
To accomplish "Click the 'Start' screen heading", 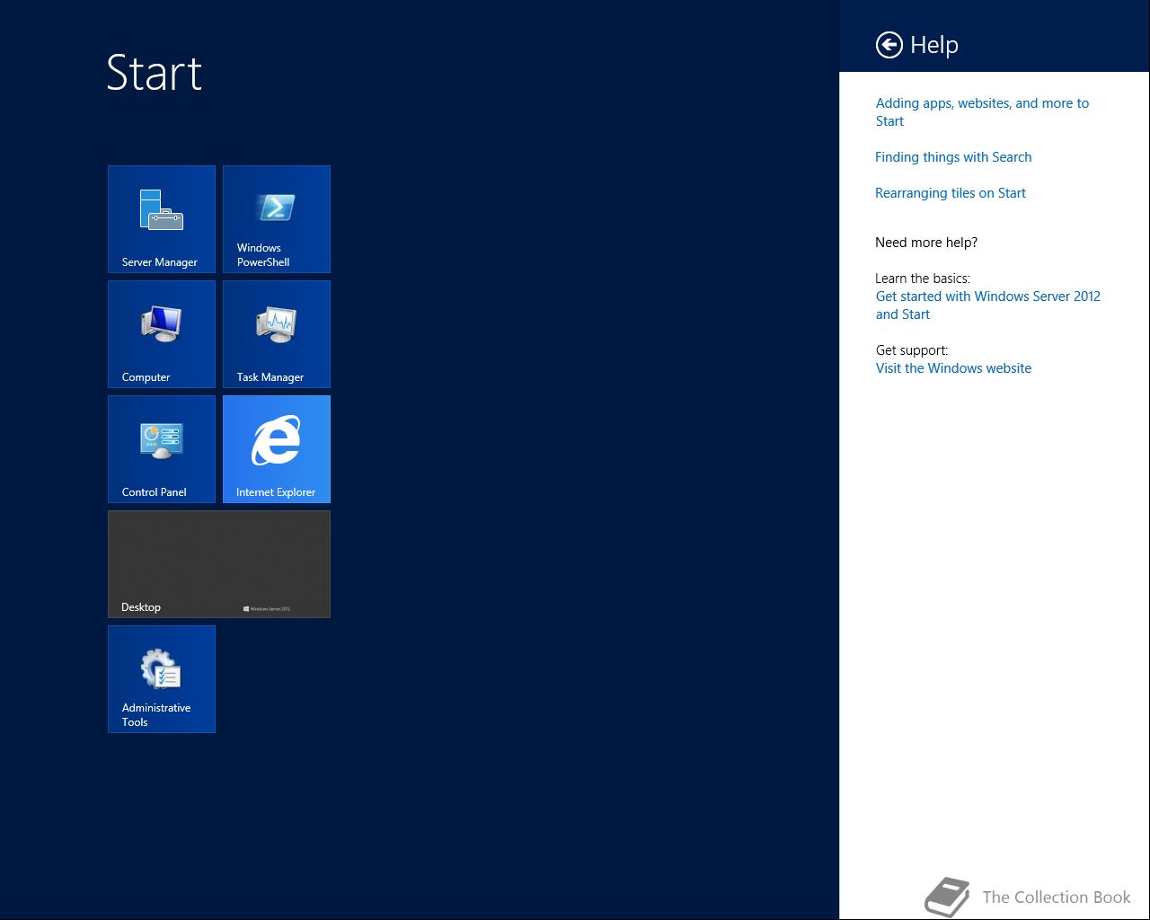I will (x=155, y=73).
